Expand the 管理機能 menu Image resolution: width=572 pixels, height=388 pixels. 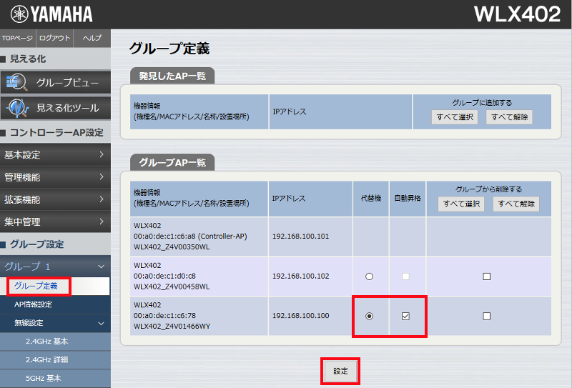[55, 177]
